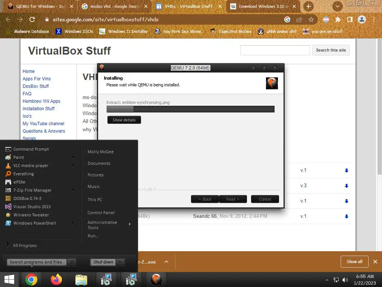Switch to Download Windows 3.10 tab
Screen dimensions: 382x287
coord(263,6)
